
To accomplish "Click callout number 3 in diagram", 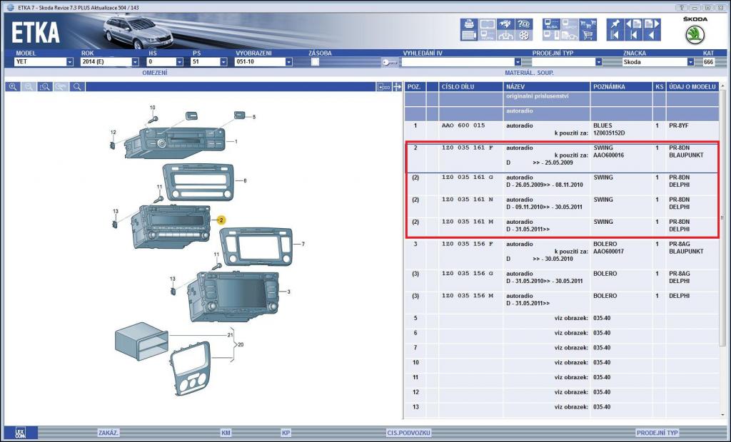I will 288,292.
